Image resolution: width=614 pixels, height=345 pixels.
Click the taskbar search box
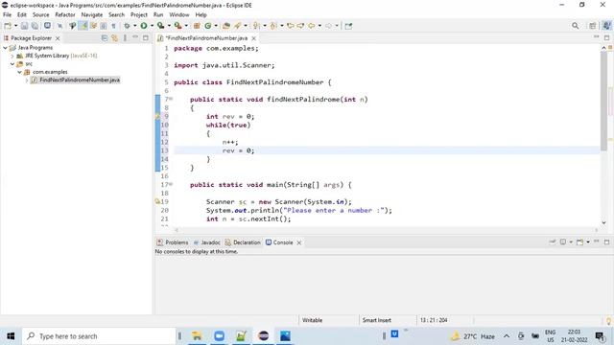click(99, 336)
